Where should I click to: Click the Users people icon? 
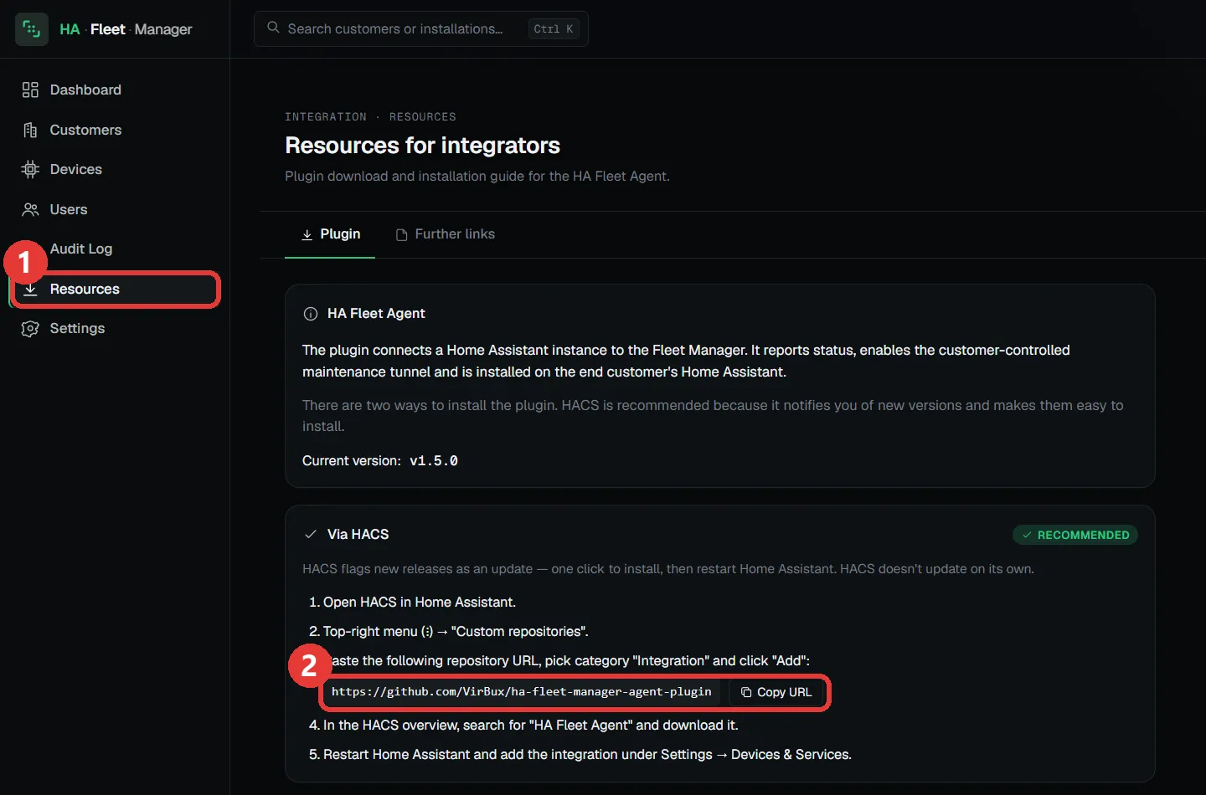(x=30, y=209)
